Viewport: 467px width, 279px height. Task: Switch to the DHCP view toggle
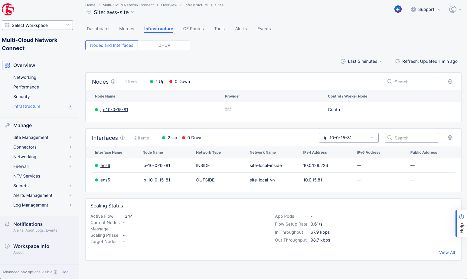pyautogui.click(x=164, y=45)
